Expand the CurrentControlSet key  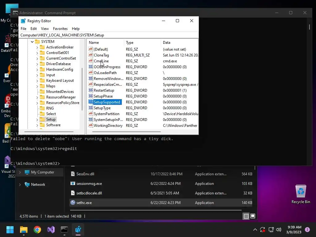click(x=37, y=58)
